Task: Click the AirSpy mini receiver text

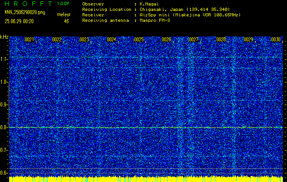Action: pos(190,15)
